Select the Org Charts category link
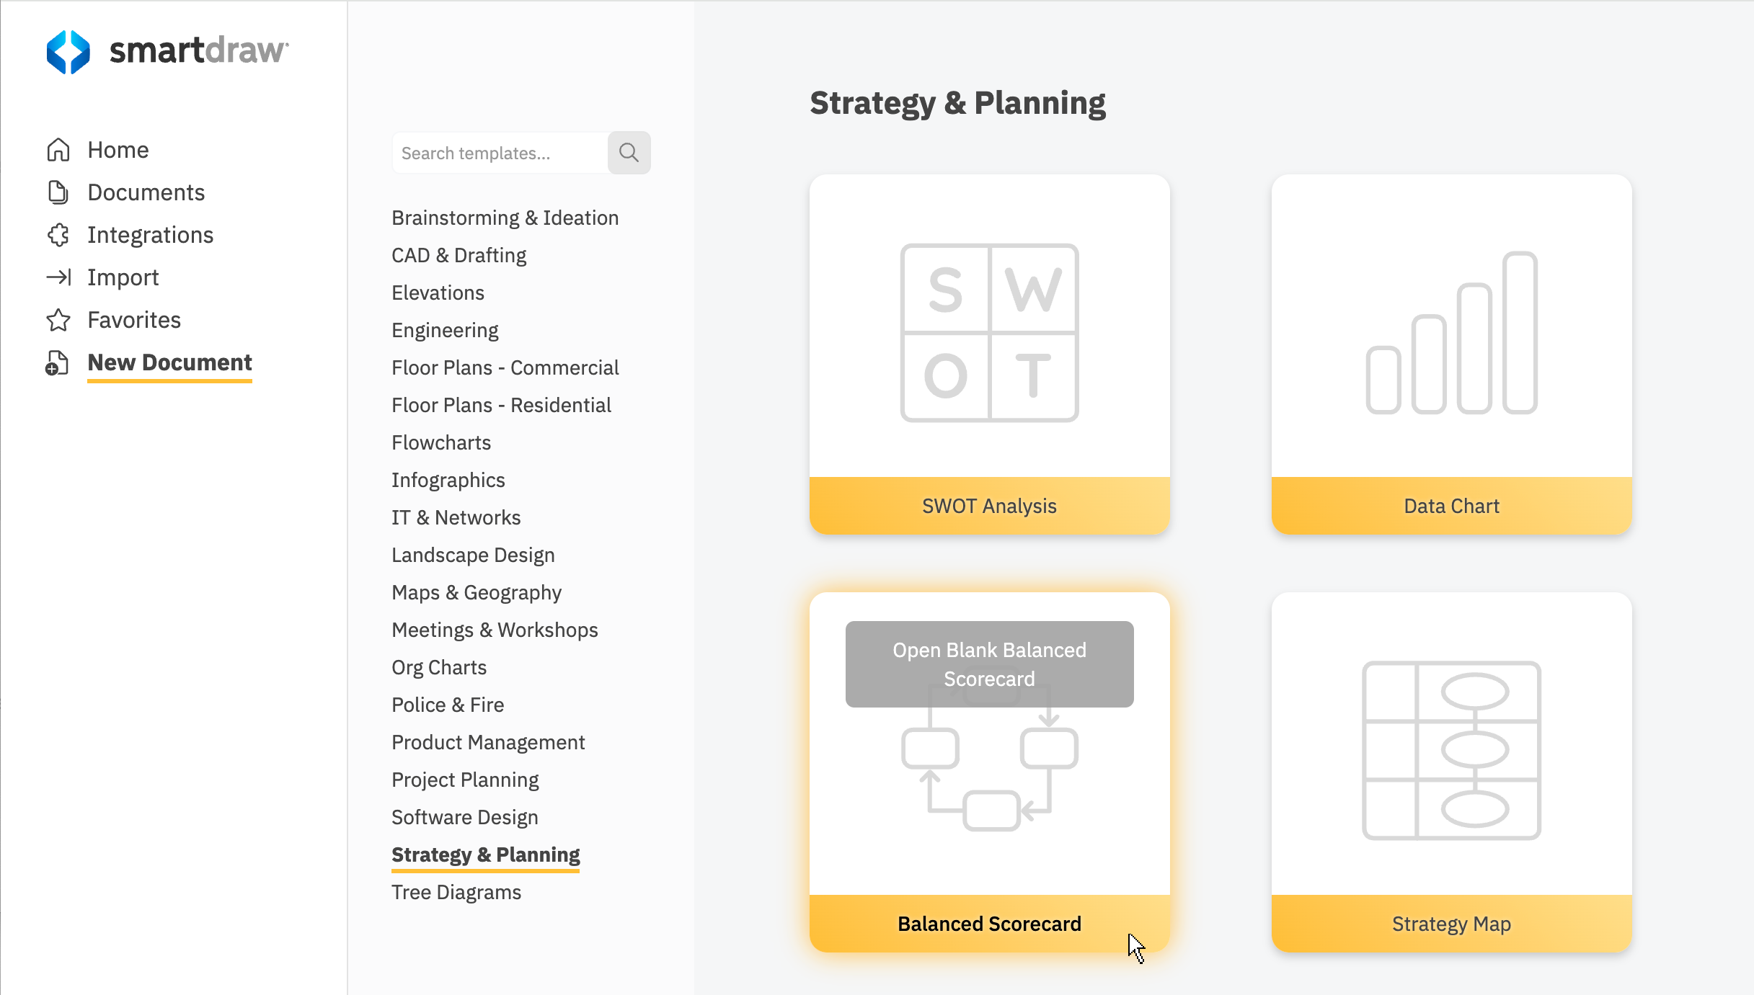The width and height of the screenshot is (1754, 995). 438,666
